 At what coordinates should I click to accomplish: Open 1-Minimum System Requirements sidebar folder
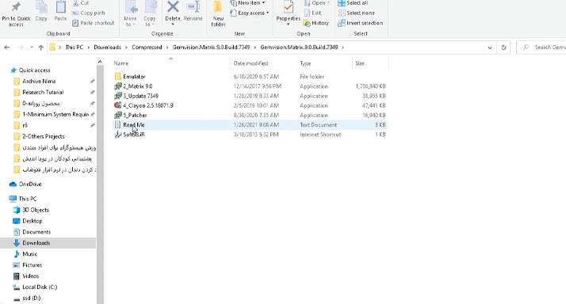tap(55, 114)
